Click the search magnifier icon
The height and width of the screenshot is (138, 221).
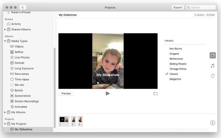click(x=188, y=7)
